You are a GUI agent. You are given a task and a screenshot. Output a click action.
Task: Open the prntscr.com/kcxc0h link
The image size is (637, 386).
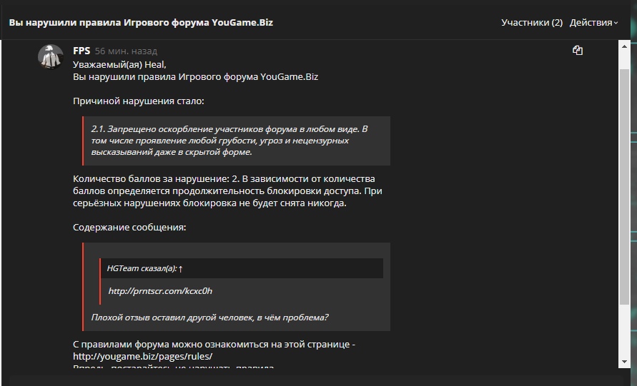pos(160,291)
